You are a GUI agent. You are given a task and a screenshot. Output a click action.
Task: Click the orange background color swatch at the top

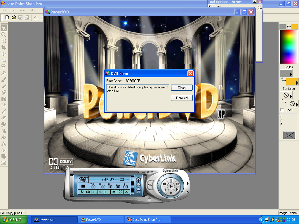295,27
